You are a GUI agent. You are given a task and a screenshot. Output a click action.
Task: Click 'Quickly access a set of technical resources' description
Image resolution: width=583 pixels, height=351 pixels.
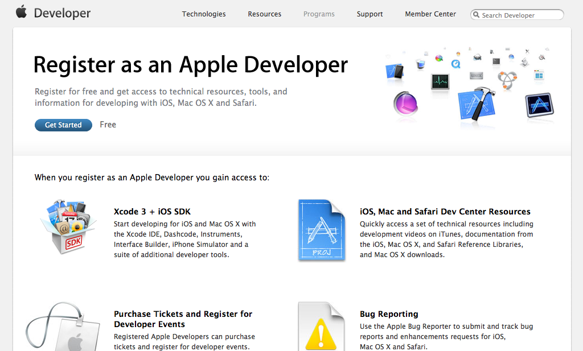point(446,239)
